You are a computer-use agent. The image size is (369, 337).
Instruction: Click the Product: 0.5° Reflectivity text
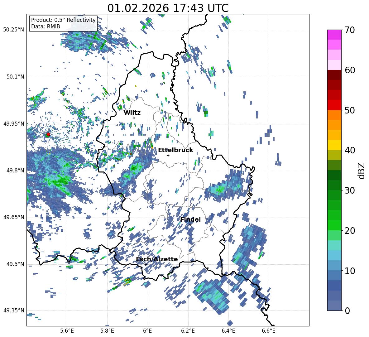(63, 20)
